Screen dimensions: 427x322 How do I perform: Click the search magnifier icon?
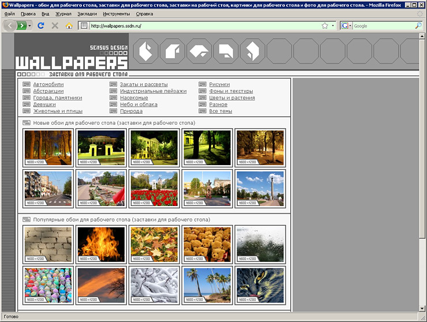click(418, 26)
